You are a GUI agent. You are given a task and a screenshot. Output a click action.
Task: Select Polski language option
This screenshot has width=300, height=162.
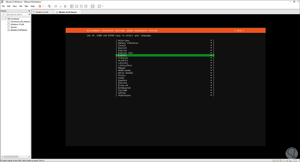pos(165,75)
